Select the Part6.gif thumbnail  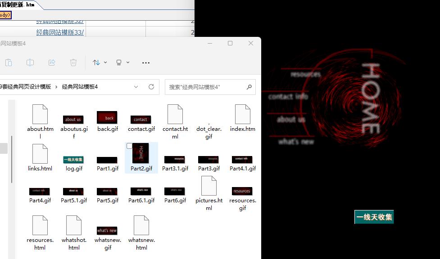point(175,191)
